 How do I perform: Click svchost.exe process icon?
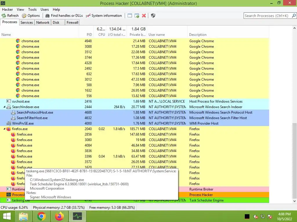coord(8,101)
